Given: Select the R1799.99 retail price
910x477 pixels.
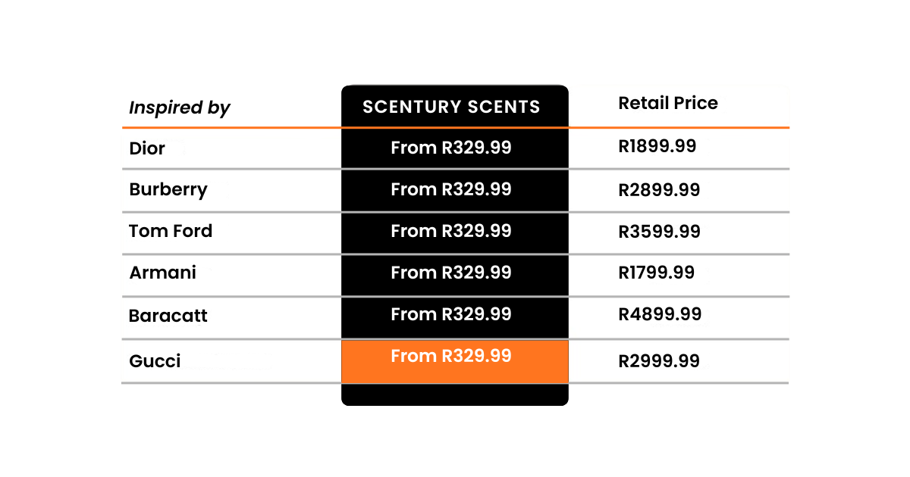Looking at the screenshot, I should coord(657,273).
